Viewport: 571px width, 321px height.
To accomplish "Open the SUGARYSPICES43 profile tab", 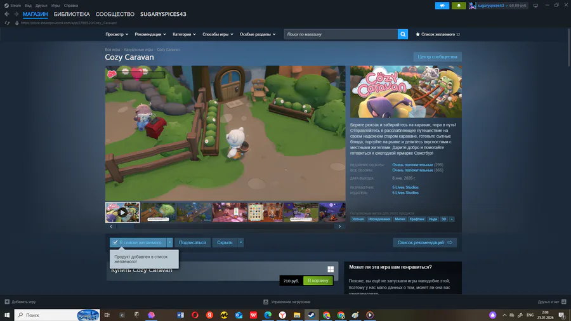I will [163, 14].
